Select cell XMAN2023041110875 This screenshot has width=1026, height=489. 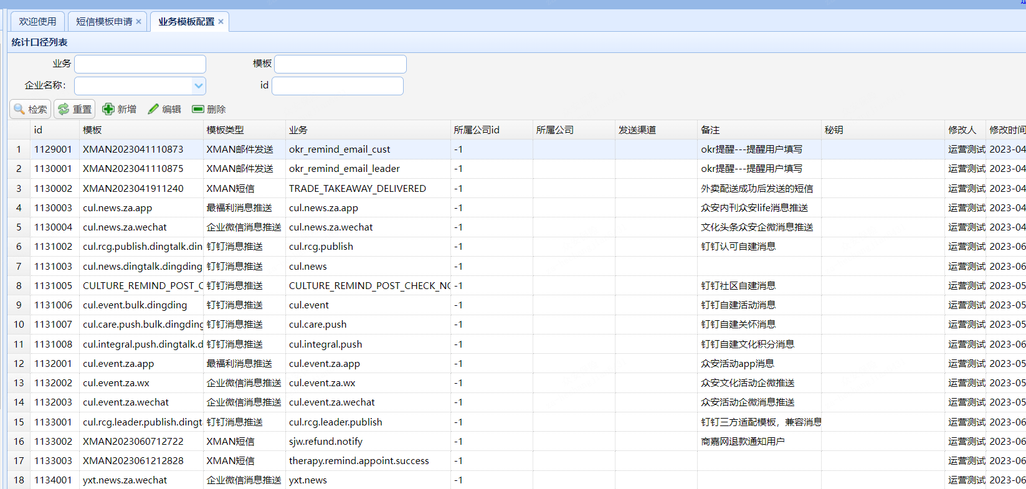click(x=141, y=168)
